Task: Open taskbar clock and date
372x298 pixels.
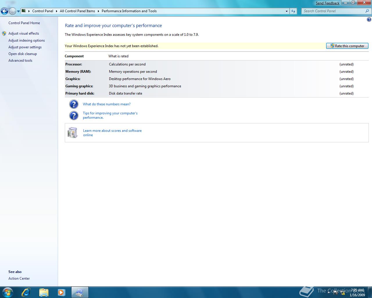Action: click(x=357, y=292)
